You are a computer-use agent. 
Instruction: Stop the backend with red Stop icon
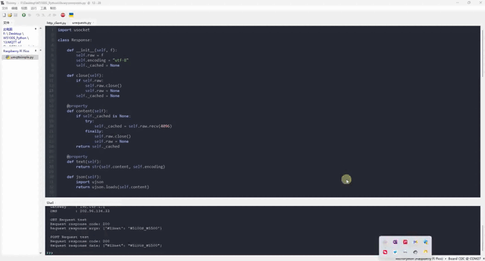click(63, 15)
